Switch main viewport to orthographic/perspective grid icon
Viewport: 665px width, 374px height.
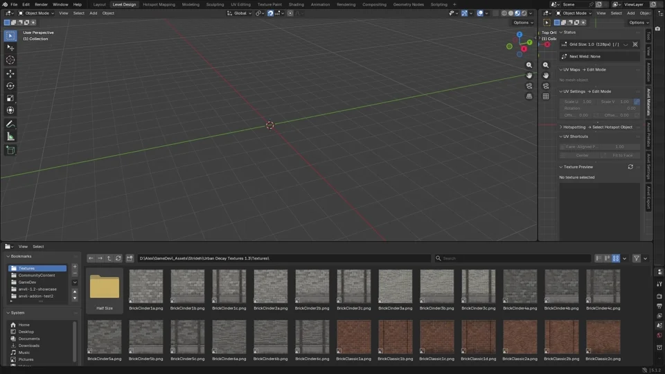(529, 96)
